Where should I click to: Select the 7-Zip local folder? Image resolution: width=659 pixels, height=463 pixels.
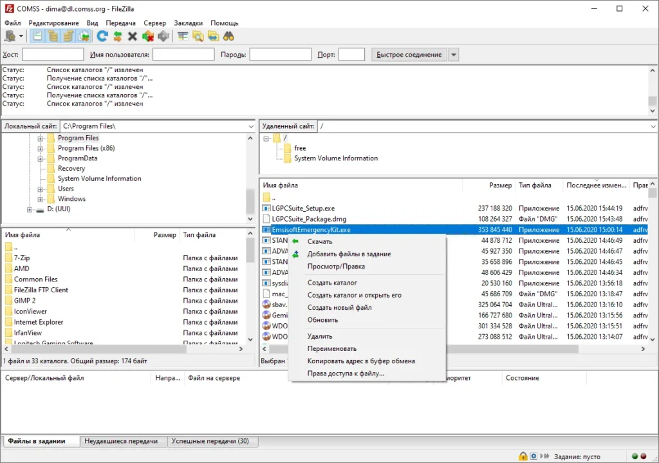click(x=22, y=258)
